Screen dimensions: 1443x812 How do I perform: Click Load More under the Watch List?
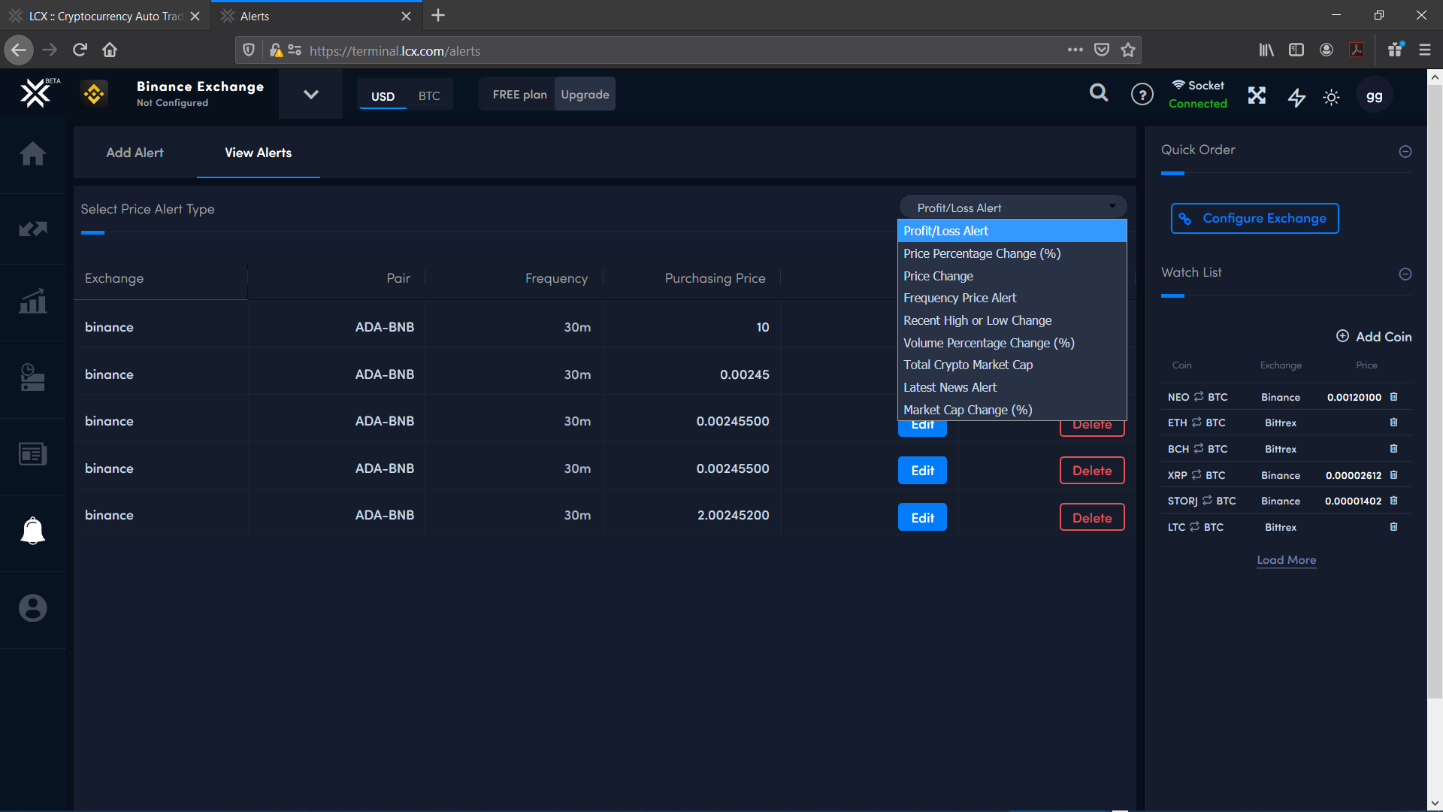click(x=1286, y=560)
